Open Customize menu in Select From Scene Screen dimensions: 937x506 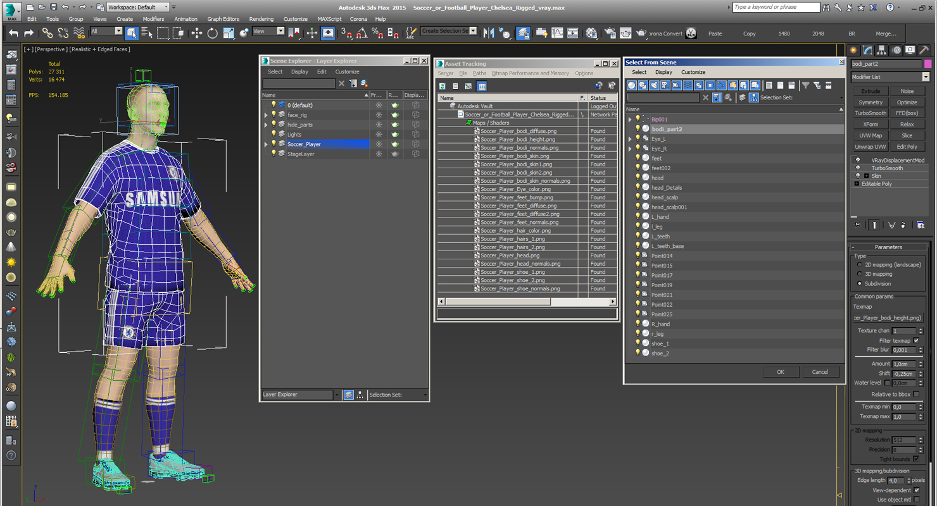(693, 72)
